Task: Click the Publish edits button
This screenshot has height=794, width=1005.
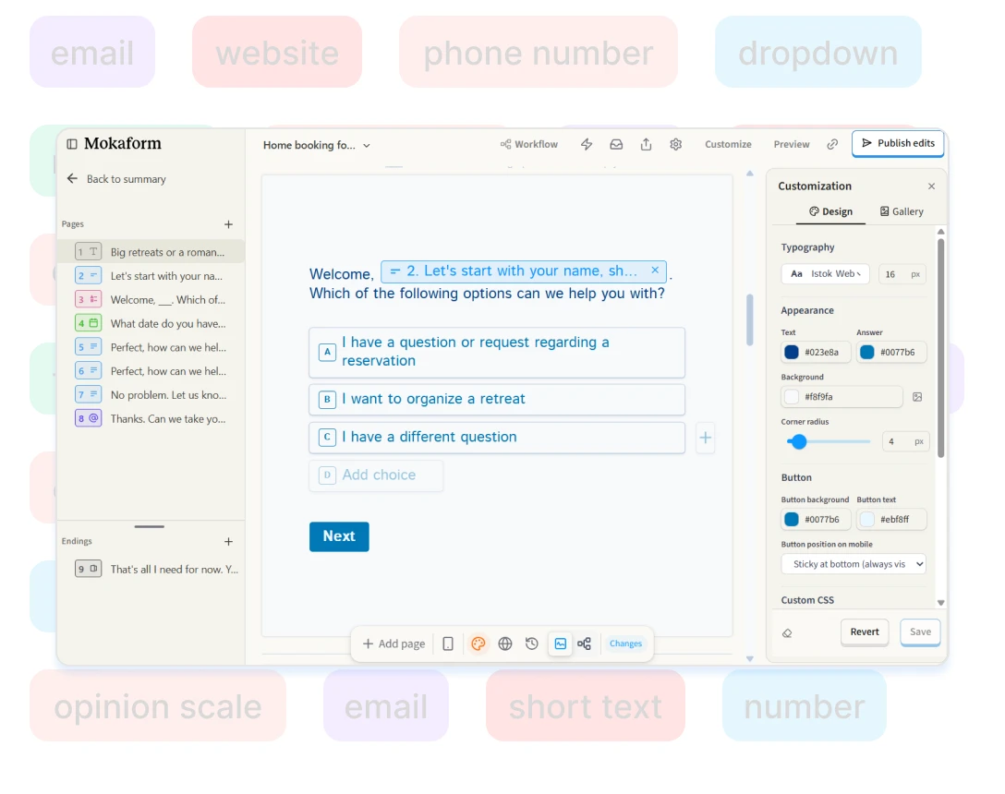Action: pyautogui.click(x=897, y=143)
